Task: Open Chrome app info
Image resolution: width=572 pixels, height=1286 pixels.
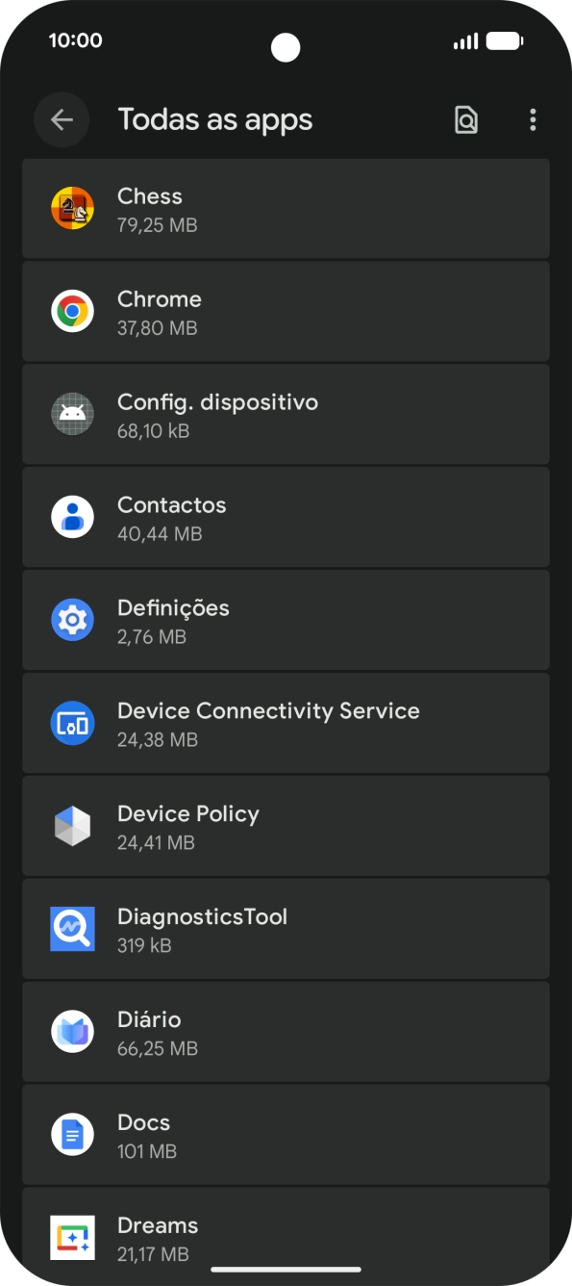Action: coord(286,312)
